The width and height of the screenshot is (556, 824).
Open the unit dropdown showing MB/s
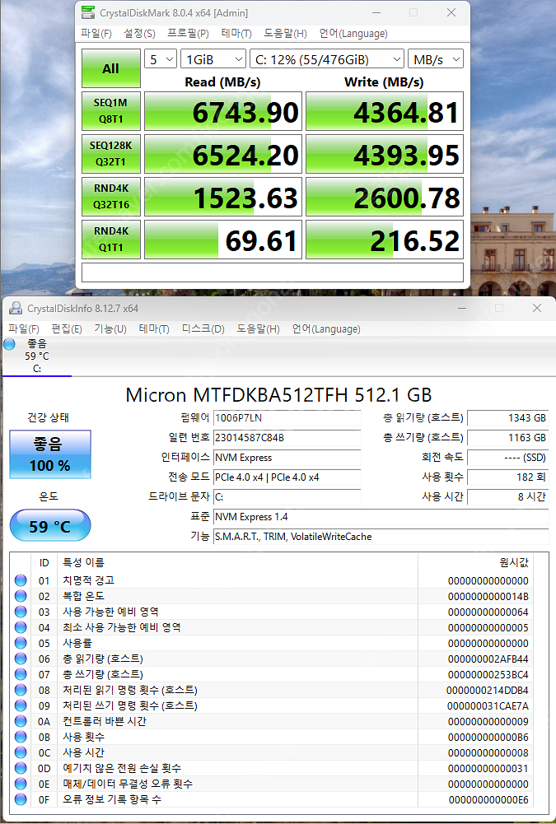(x=436, y=59)
